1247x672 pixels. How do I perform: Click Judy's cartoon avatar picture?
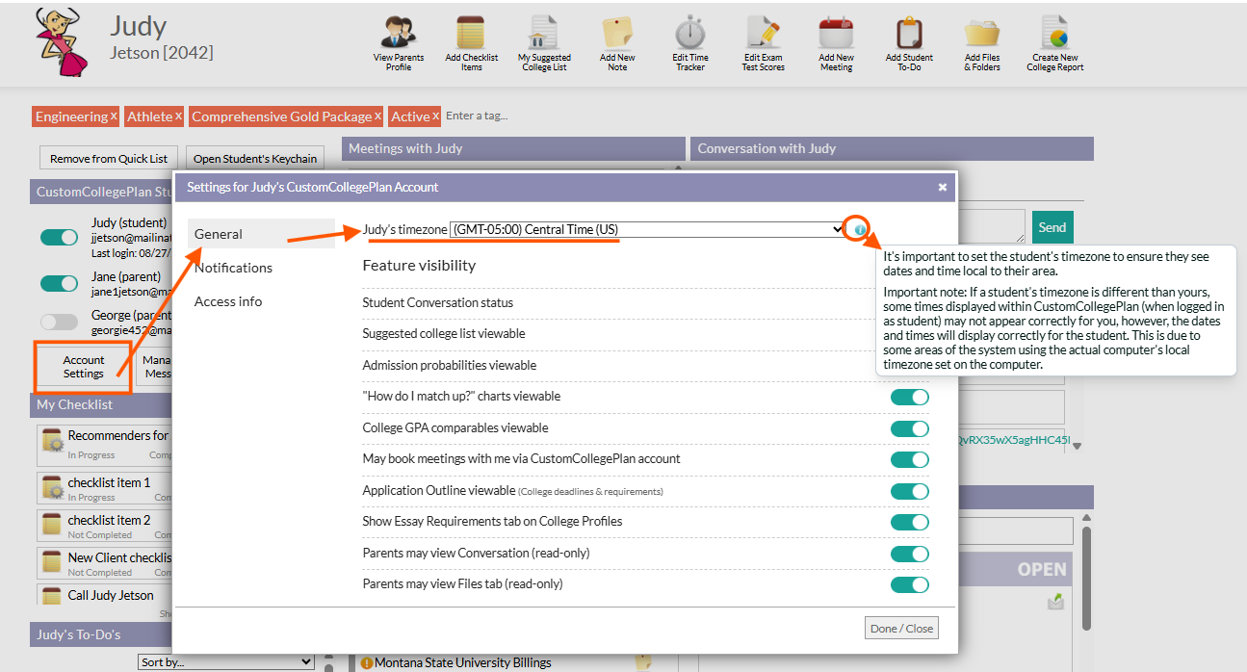(63, 41)
